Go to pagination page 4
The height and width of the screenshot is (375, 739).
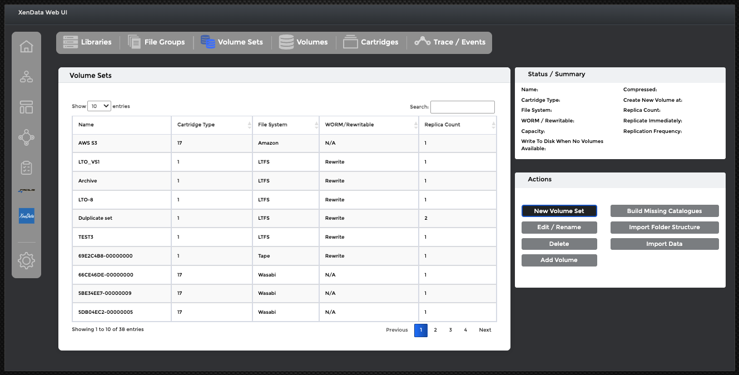click(x=465, y=330)
